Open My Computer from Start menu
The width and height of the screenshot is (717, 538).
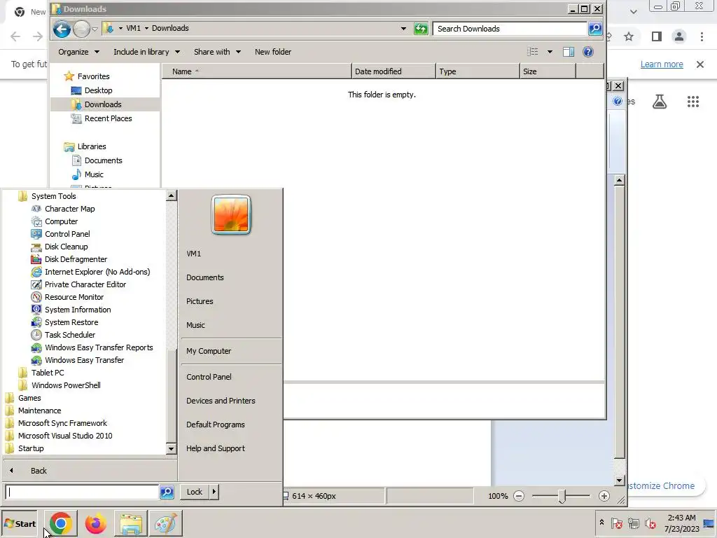[x=209, y=351]
